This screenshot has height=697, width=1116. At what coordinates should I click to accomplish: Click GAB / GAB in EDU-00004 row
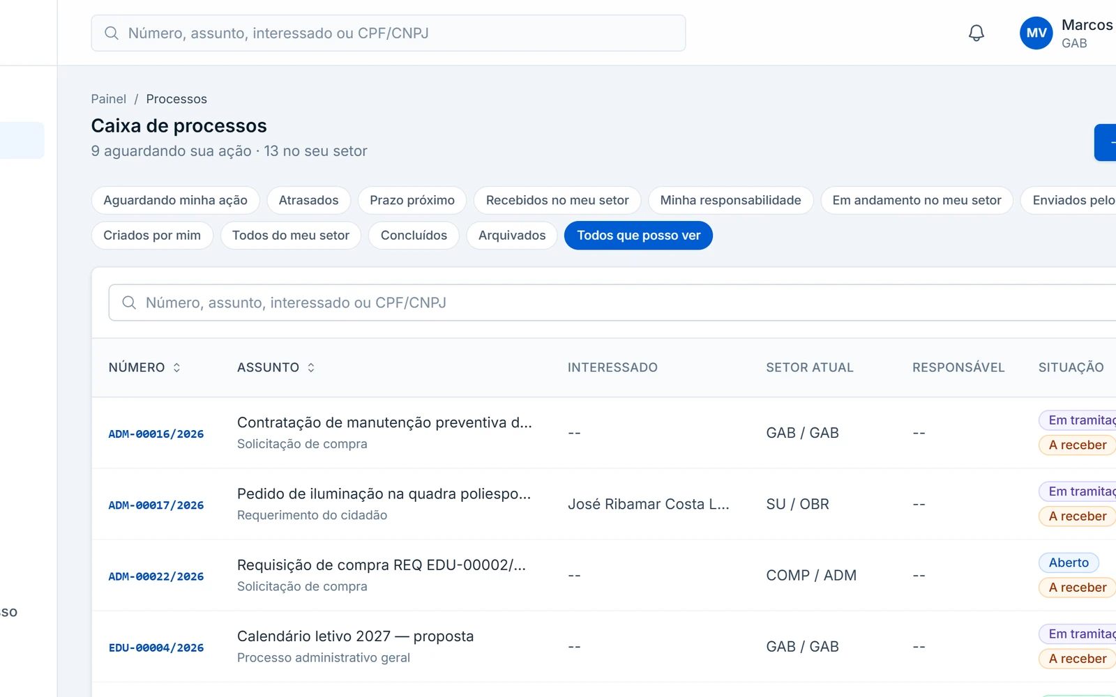(802, 646)
